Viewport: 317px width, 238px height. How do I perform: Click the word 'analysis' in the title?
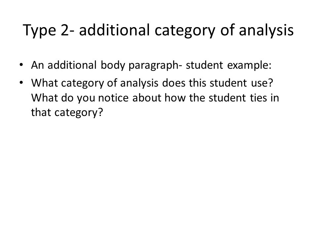click(266, 31)
